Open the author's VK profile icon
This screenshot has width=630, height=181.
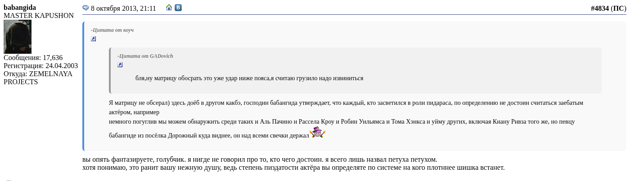178,8
